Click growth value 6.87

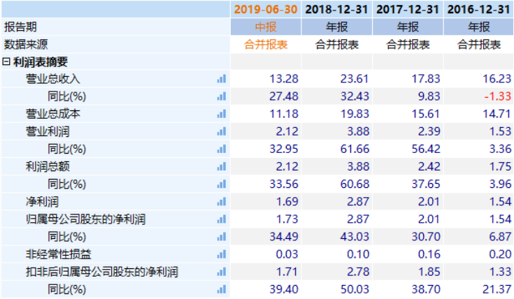point(500,237)
